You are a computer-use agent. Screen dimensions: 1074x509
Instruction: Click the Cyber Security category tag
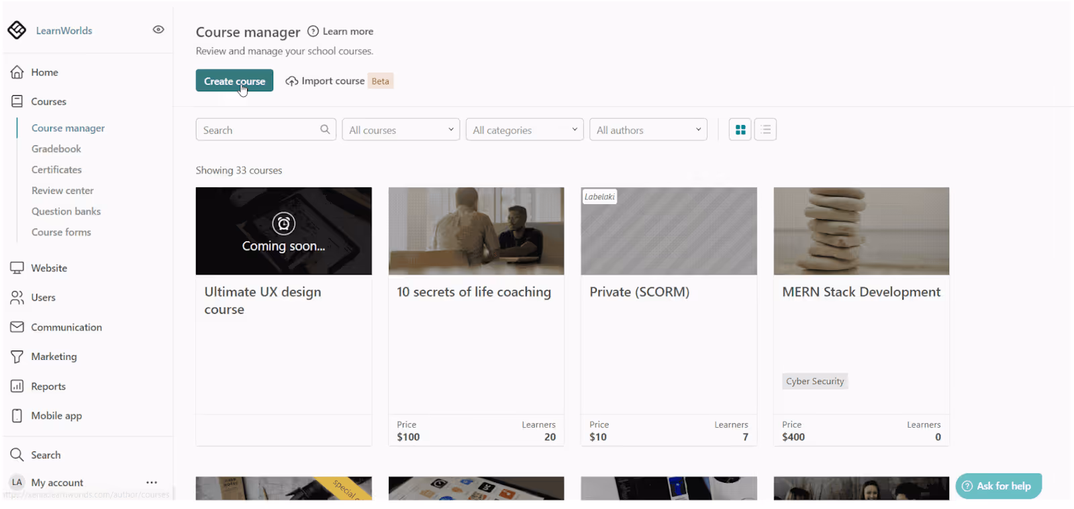point(815,381)
